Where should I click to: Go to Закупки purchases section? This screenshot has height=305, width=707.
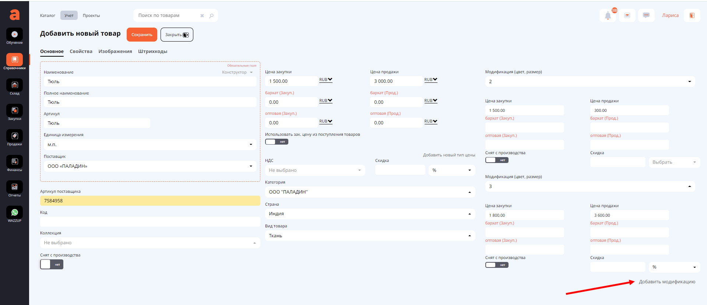[x=14, y=111]
